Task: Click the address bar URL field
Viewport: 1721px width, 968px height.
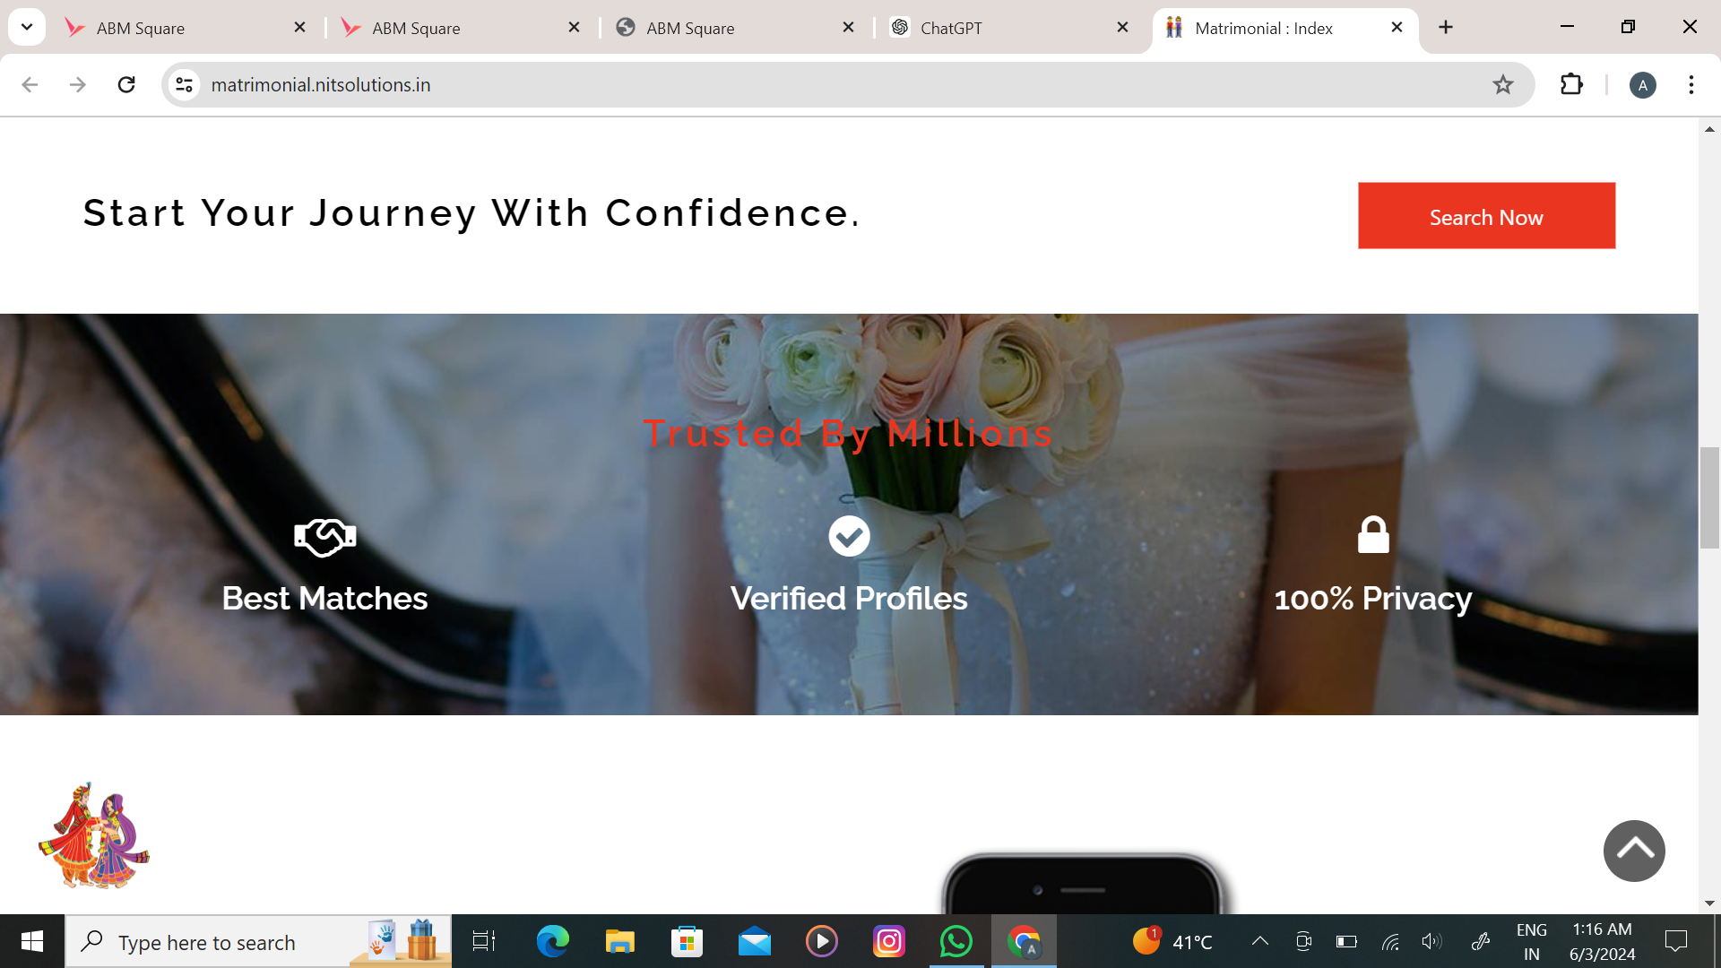Action: (807, 84)
